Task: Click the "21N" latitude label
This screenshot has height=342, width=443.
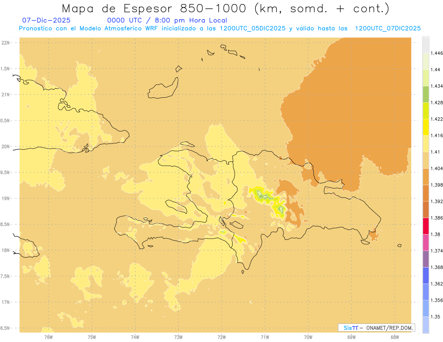Action: click(6, 95)
